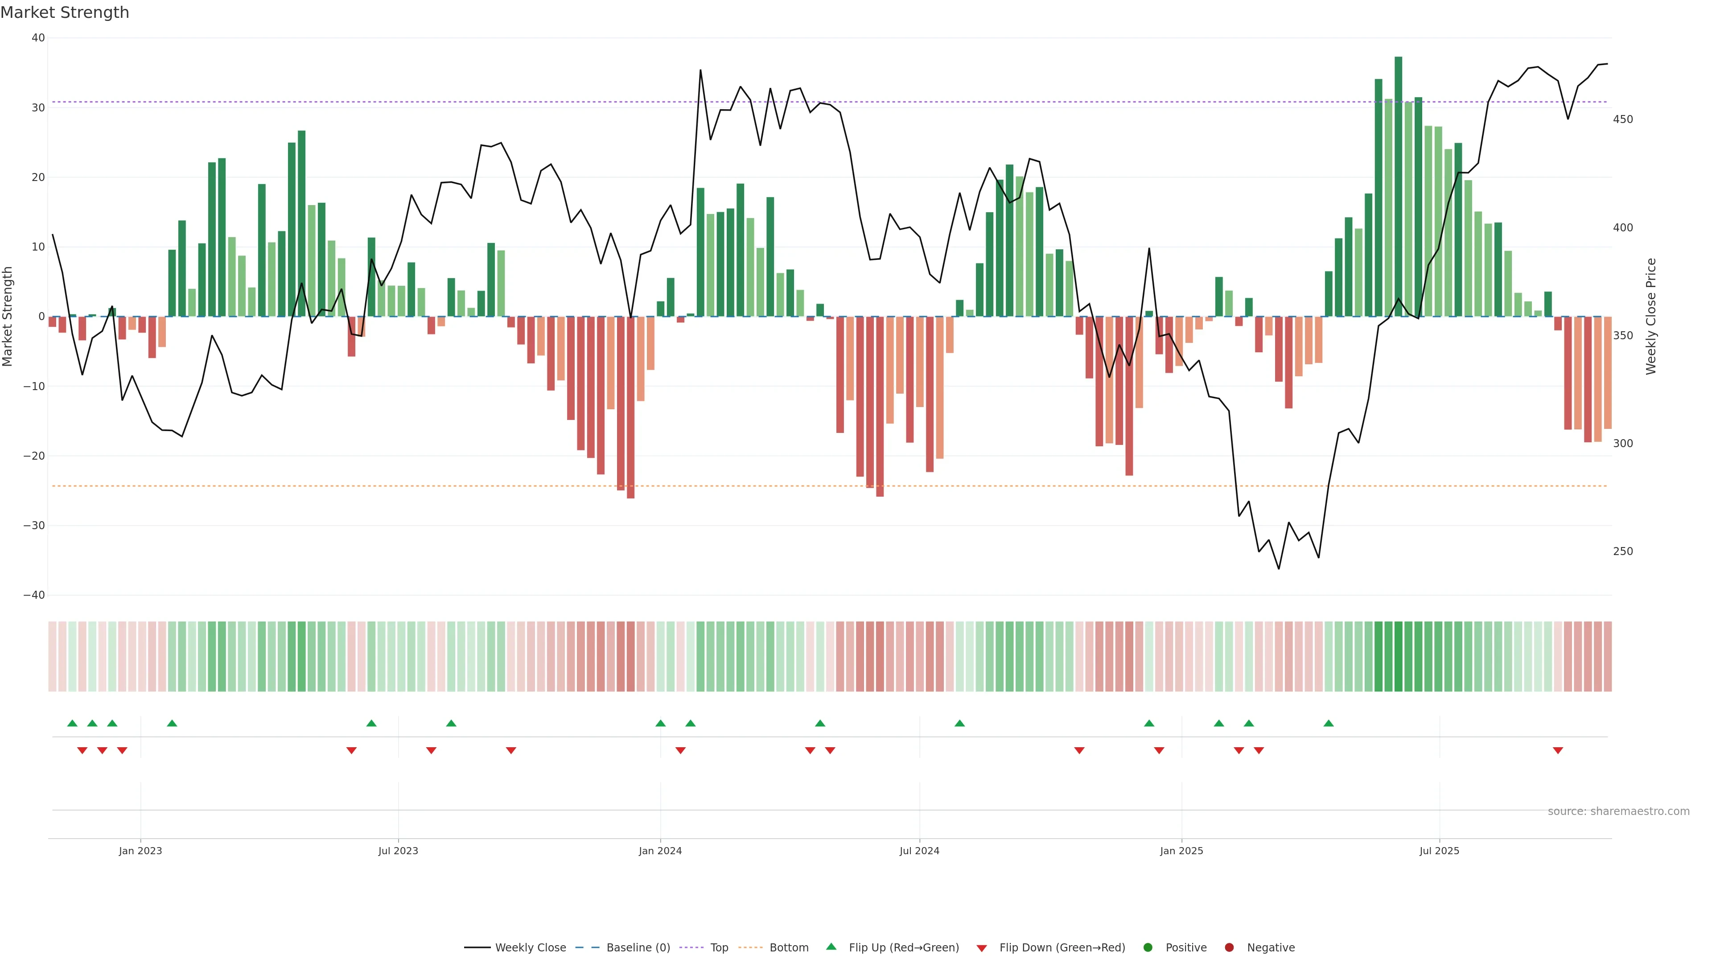The width and height of the screenshot is (1712, 963).
Task: Click the Negative red circle legend icon
Action: click(1229, 947)
